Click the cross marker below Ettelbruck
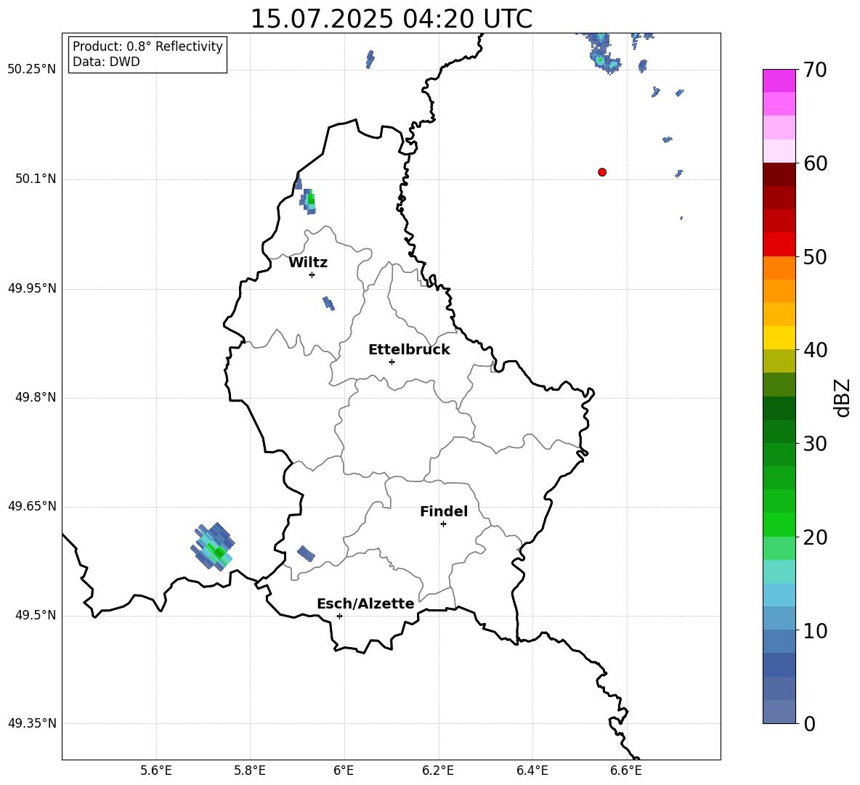The image size is (860, 785). 392,362
